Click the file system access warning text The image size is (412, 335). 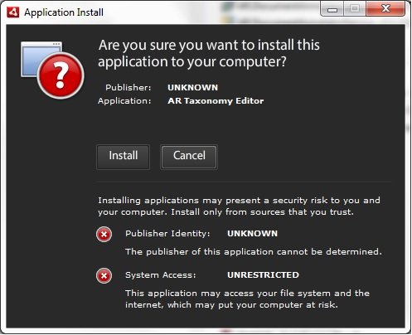click(247, 299)
